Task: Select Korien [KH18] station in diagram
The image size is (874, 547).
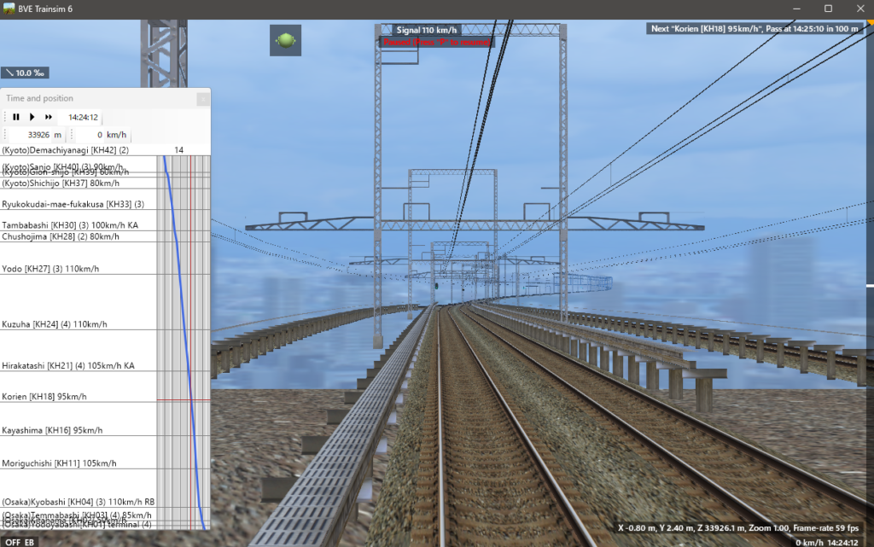Action: tap(44, 397)
